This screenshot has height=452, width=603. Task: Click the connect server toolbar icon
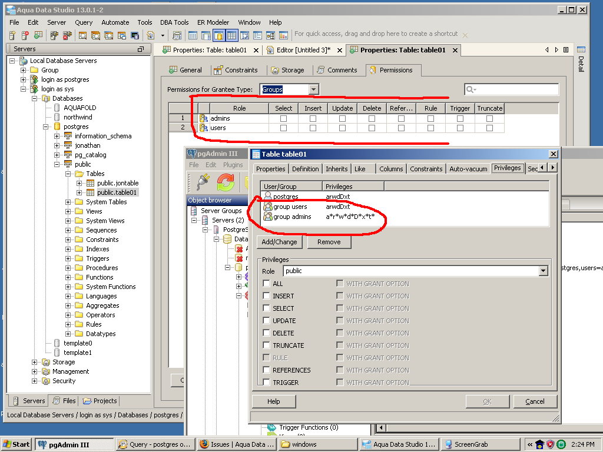(x=54, y=35)
